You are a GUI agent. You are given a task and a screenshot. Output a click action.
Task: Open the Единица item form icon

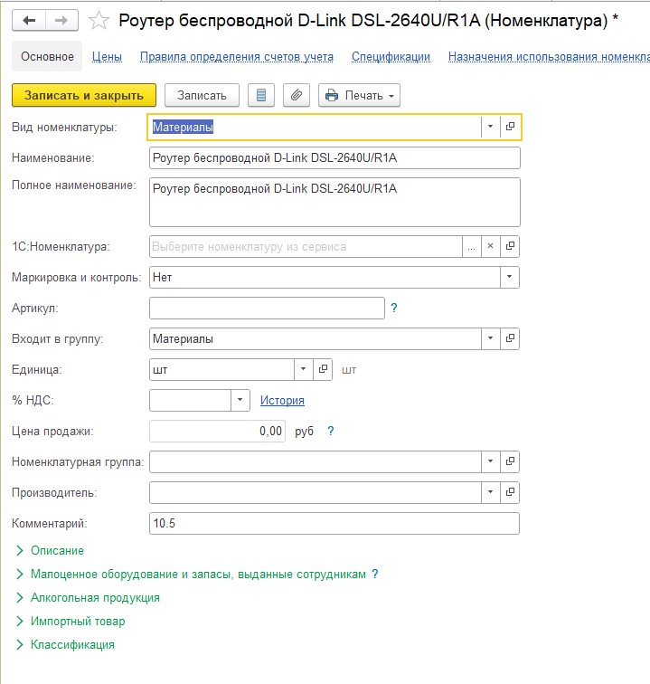(323, 369)
